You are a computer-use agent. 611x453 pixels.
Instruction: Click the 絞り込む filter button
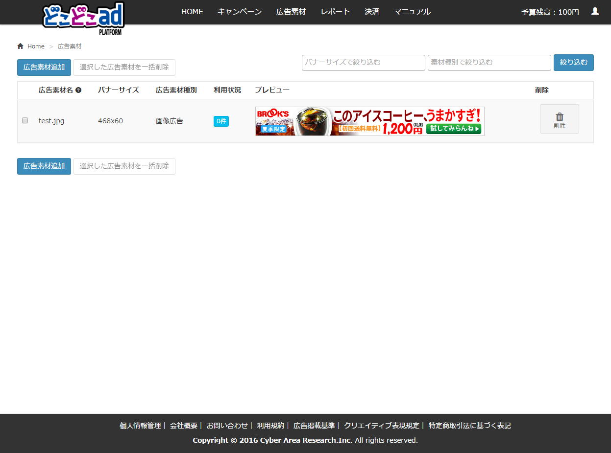(x=574, y=63)
